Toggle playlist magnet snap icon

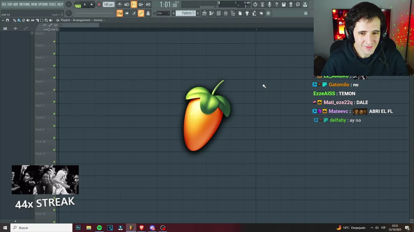[7, 20]
